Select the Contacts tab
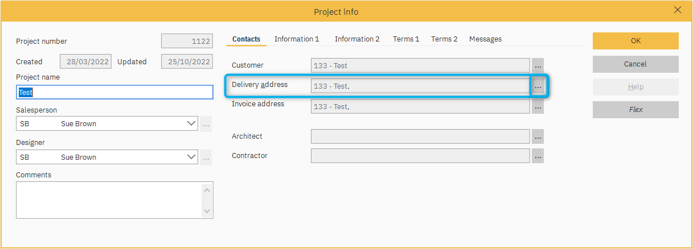This screenshot has width=693, height=249. click(x=246, y=39)
